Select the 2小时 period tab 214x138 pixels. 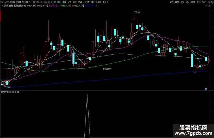point(53,2)
